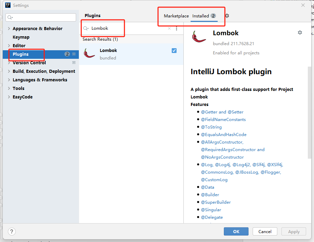Click the Installed tab count badge
314x242 pixels.
point(213,16)
